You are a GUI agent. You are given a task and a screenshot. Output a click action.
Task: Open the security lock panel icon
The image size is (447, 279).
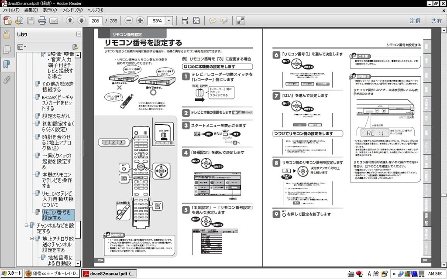[x=7, y=34]
